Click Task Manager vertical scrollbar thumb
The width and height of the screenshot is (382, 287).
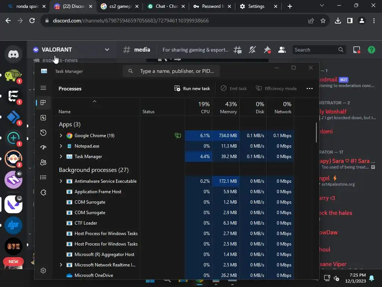click(x=316, y=132)
